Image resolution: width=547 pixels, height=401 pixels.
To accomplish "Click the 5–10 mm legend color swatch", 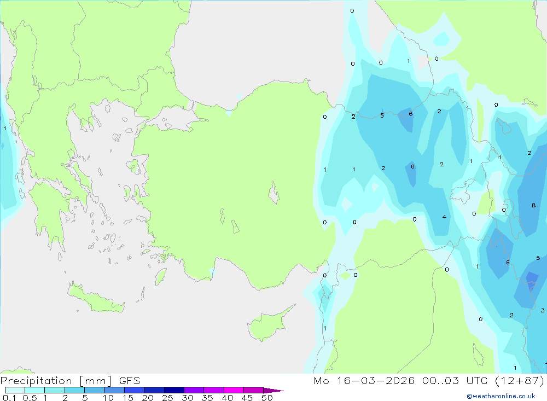I will tap(95, 390).
